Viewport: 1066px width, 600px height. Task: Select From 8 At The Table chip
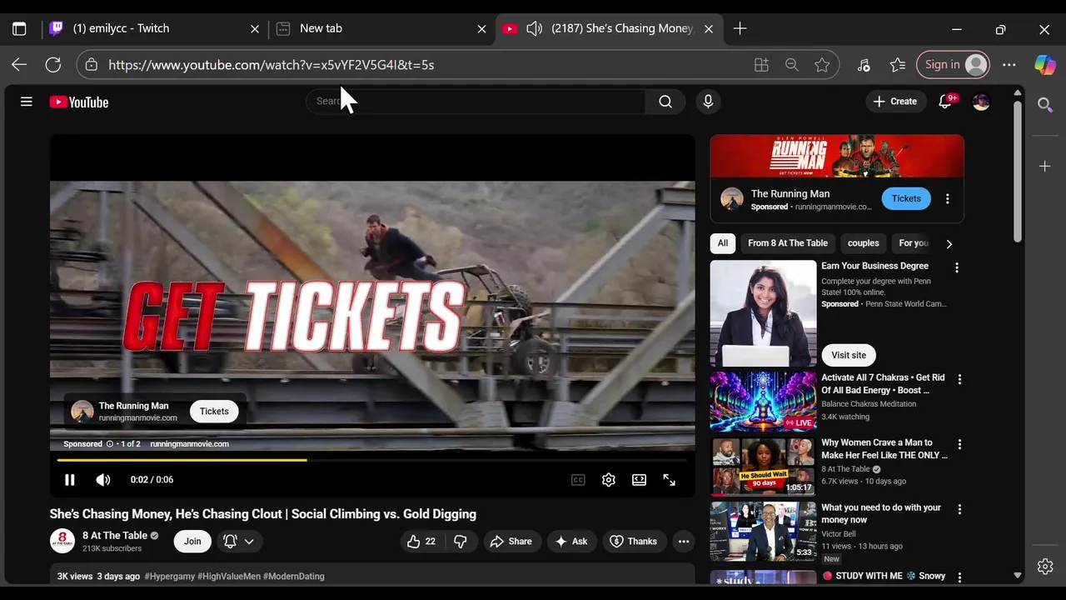(788, 243)
